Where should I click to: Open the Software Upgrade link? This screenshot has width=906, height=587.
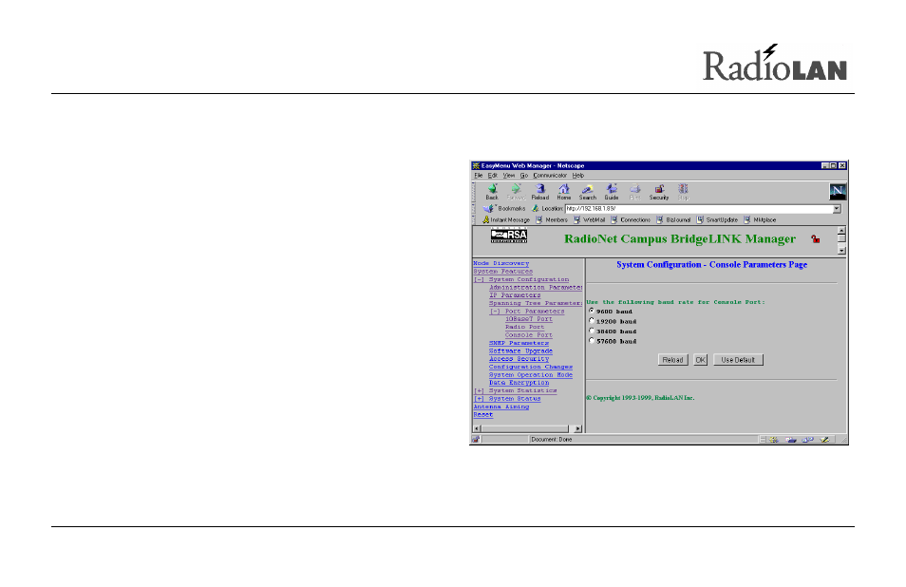click(x=520, y=351)
